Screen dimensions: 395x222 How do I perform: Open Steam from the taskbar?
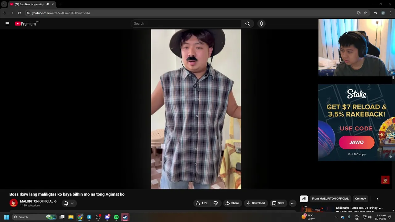coord(125,217)
